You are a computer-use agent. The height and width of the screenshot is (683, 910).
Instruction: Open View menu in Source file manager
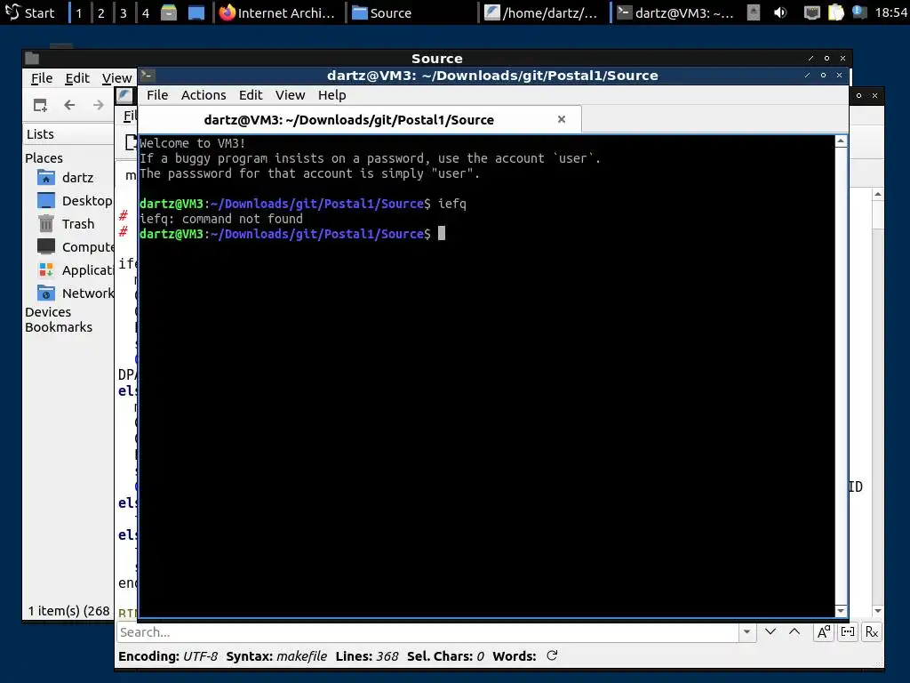pos(116,78)
